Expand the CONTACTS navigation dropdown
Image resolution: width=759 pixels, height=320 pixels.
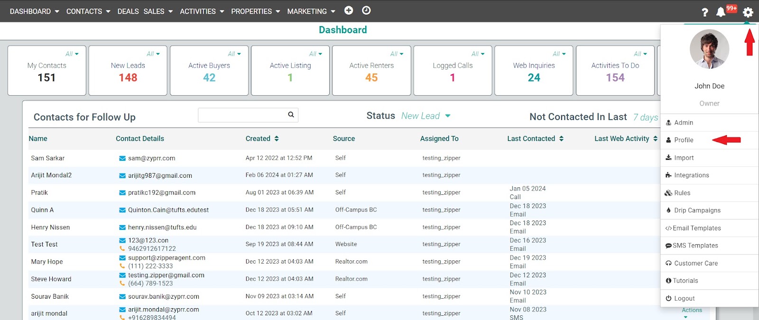click(x=88, y=11)
